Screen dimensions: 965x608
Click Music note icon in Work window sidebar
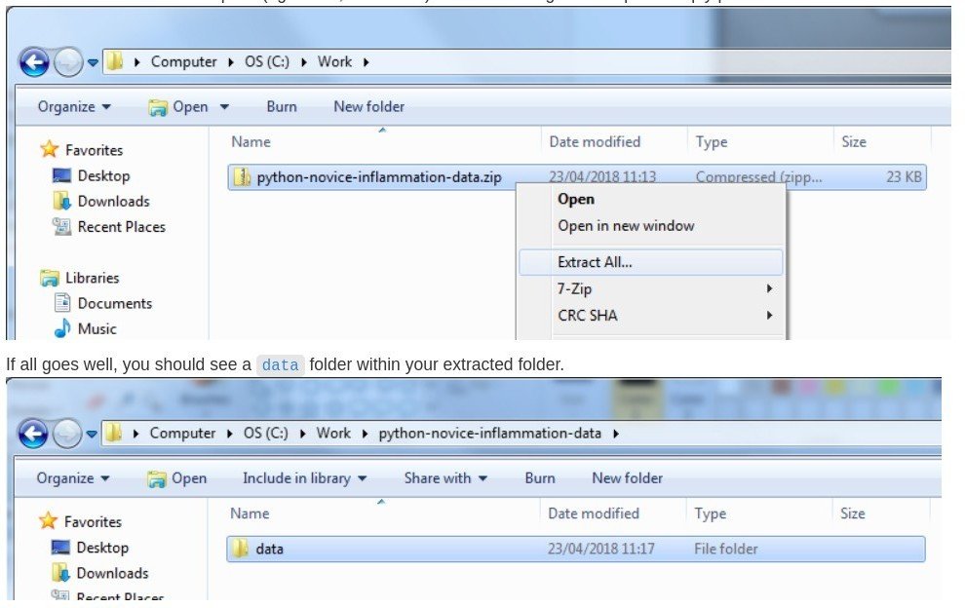pyautogui.click(x=61, y=328)
